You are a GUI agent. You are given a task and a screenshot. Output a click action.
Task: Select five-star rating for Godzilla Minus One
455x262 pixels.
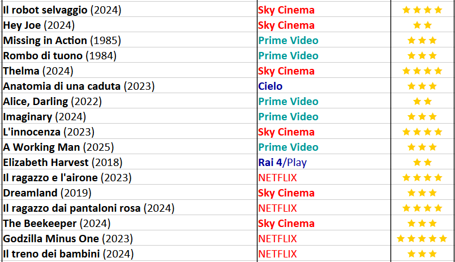(422, 238)
